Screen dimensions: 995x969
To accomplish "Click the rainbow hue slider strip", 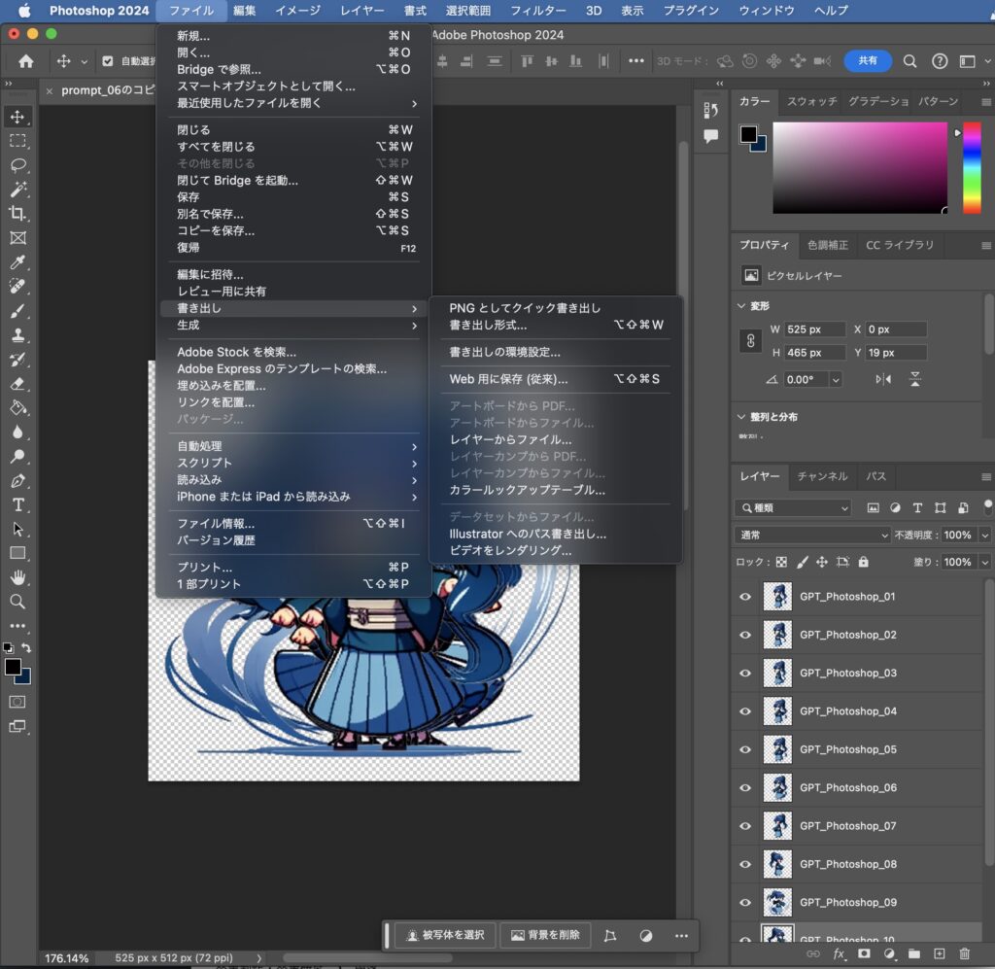I will pos(972,167).
